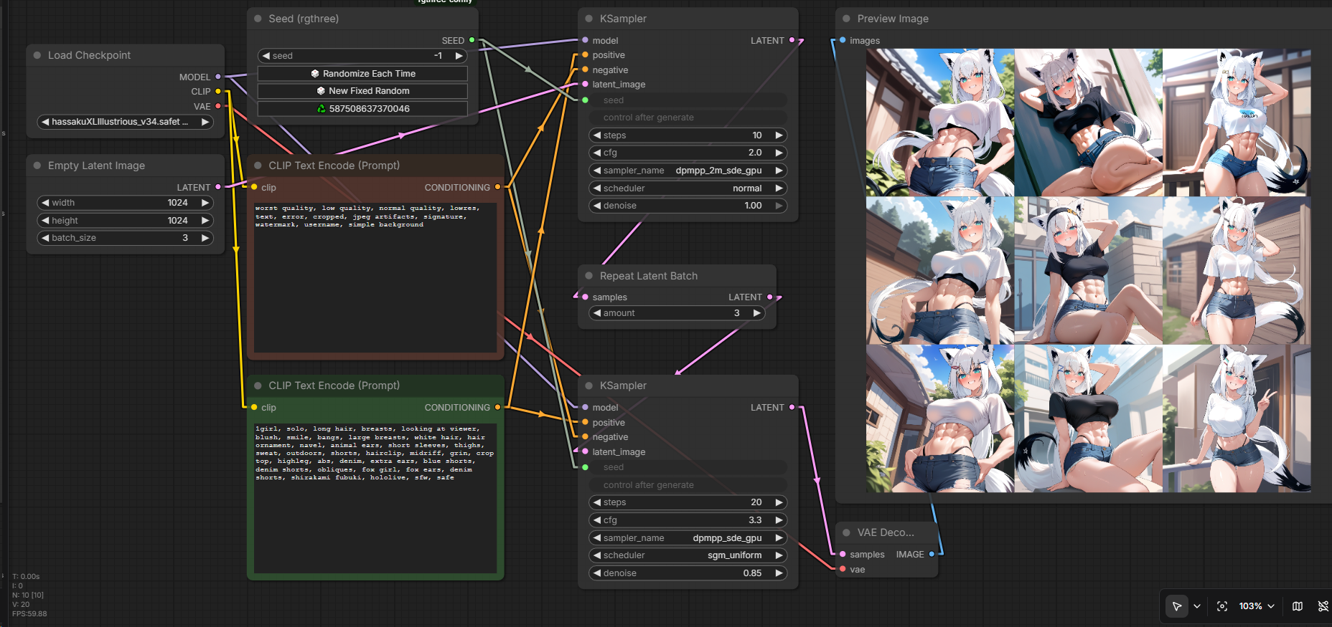Decrease the height value with its left arrow

45,221
